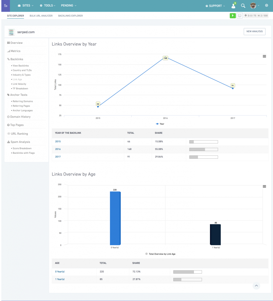
Task: Click the dark 85 bar for 1 Year(s)
Action: click(215, 235)
